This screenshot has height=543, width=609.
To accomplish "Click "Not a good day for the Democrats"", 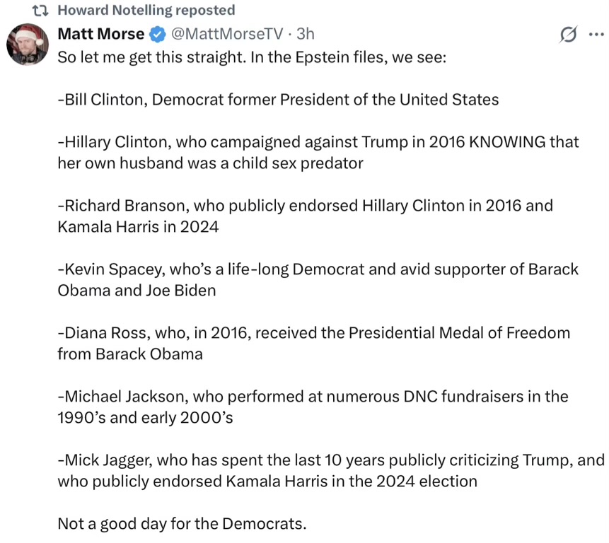I will coord(182,524).
